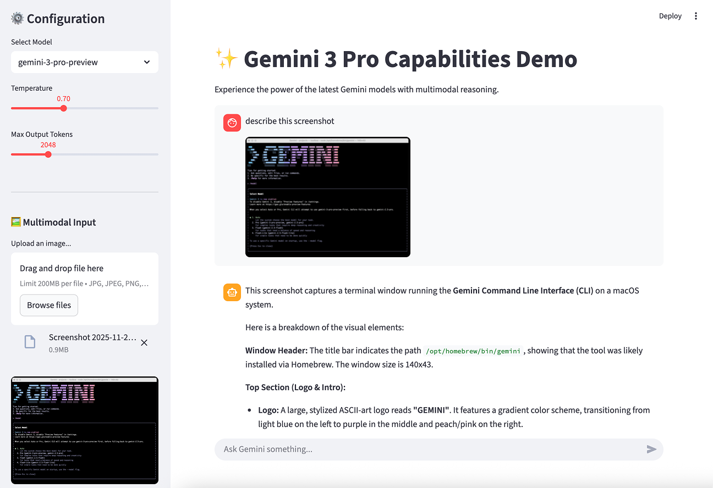Click the keyboard icon next to Multimodal Input
This screenshot has height=488, width=713.
pyautogui.click(x=16, y=222)
